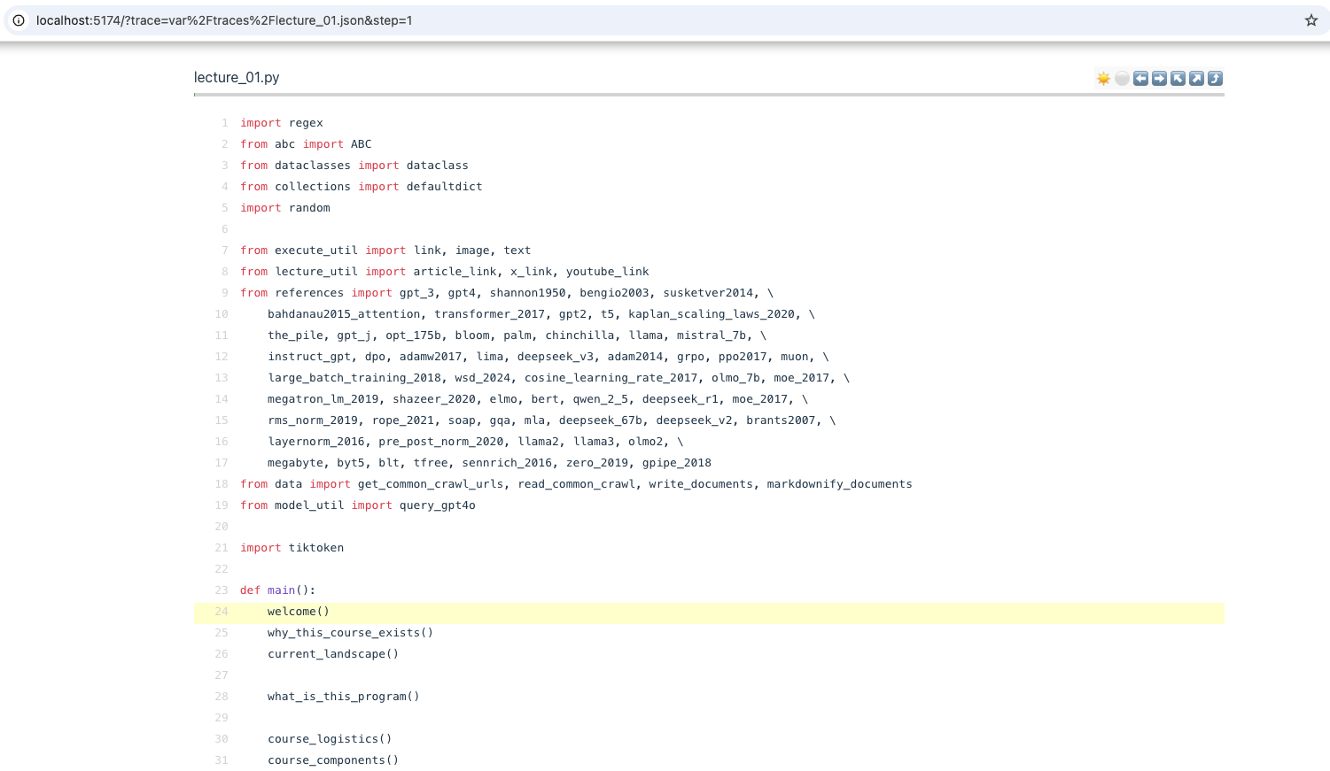Click the model_util import query_gpt4o line
Screen dimensions: 1330x771
(x=358, y=505)
